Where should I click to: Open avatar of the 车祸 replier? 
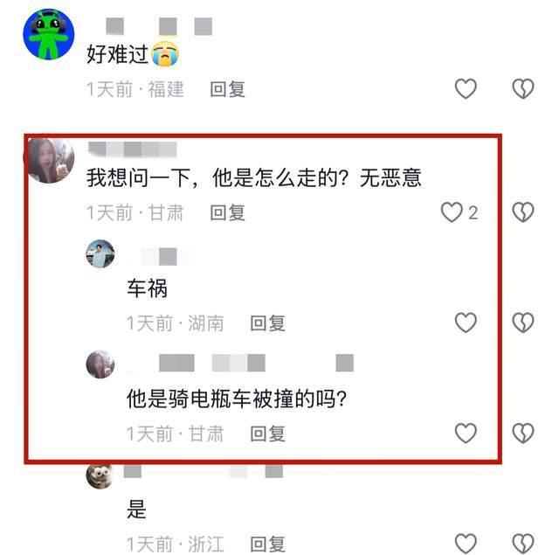(100, 253)
